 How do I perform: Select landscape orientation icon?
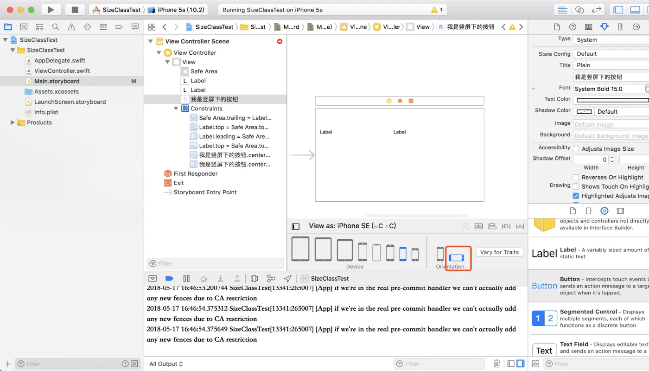(x=456, y=257)
